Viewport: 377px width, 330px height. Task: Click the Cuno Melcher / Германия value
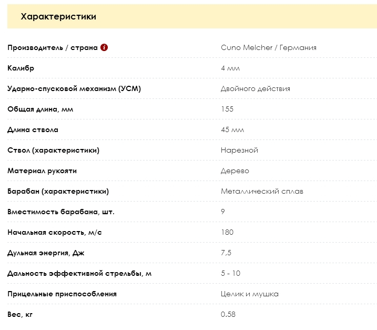click(269, 48)
